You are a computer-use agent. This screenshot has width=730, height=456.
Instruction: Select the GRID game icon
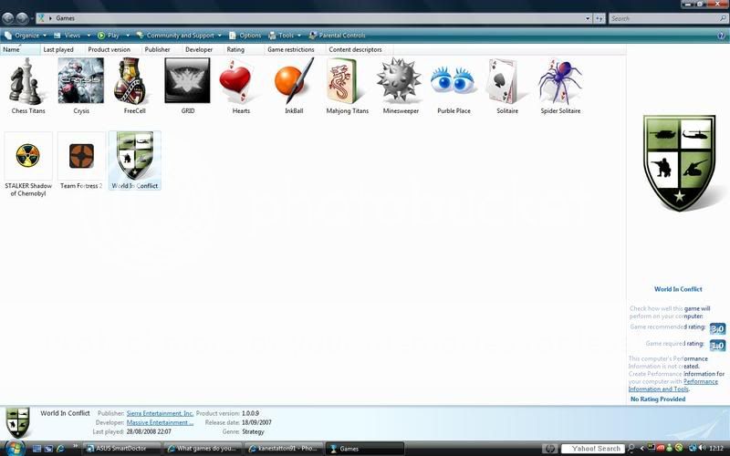[188, 81]
